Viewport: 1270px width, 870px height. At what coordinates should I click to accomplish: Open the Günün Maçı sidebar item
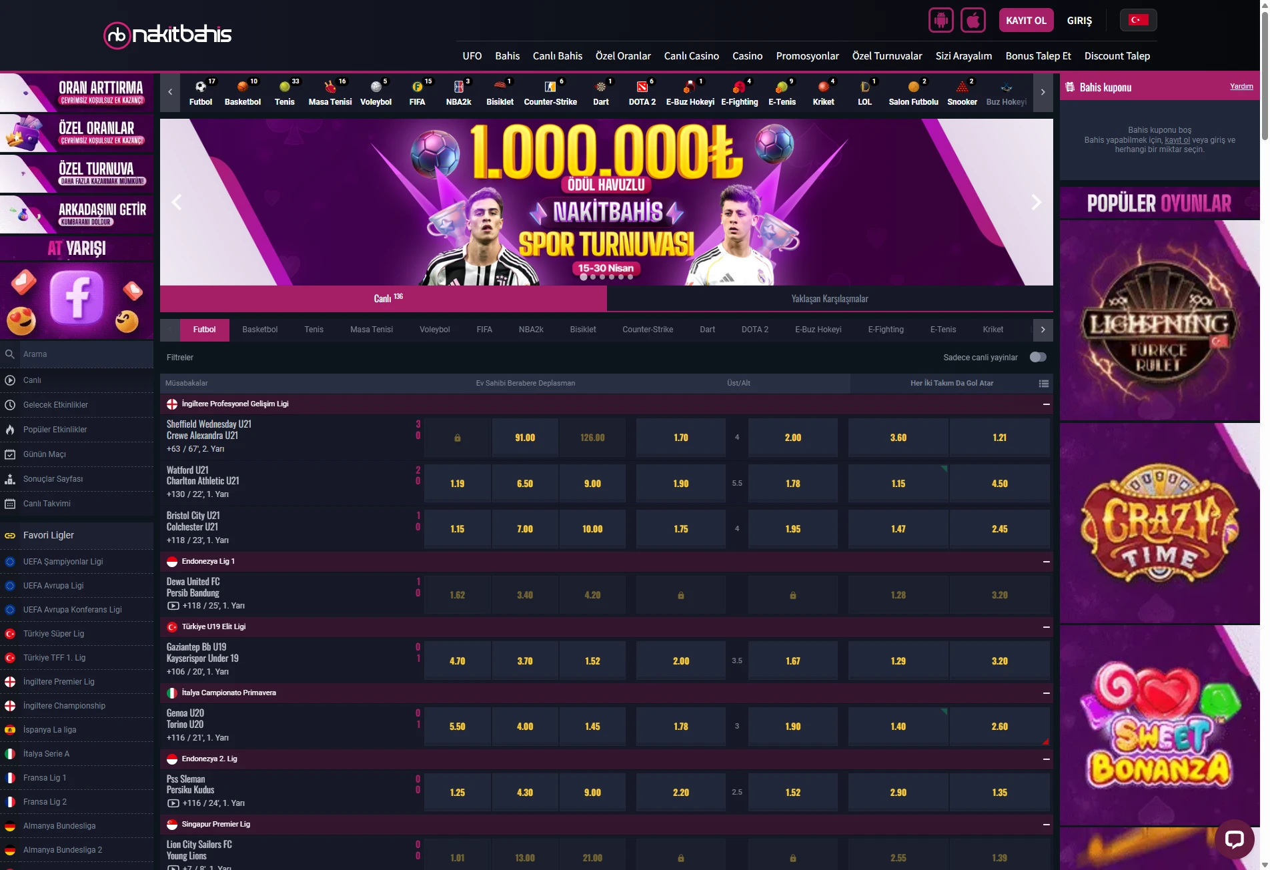77,454
